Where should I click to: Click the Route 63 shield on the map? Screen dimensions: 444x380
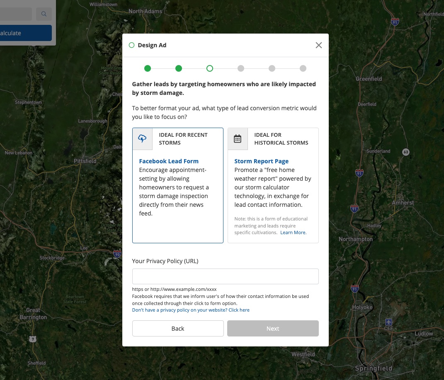[406, 152]
